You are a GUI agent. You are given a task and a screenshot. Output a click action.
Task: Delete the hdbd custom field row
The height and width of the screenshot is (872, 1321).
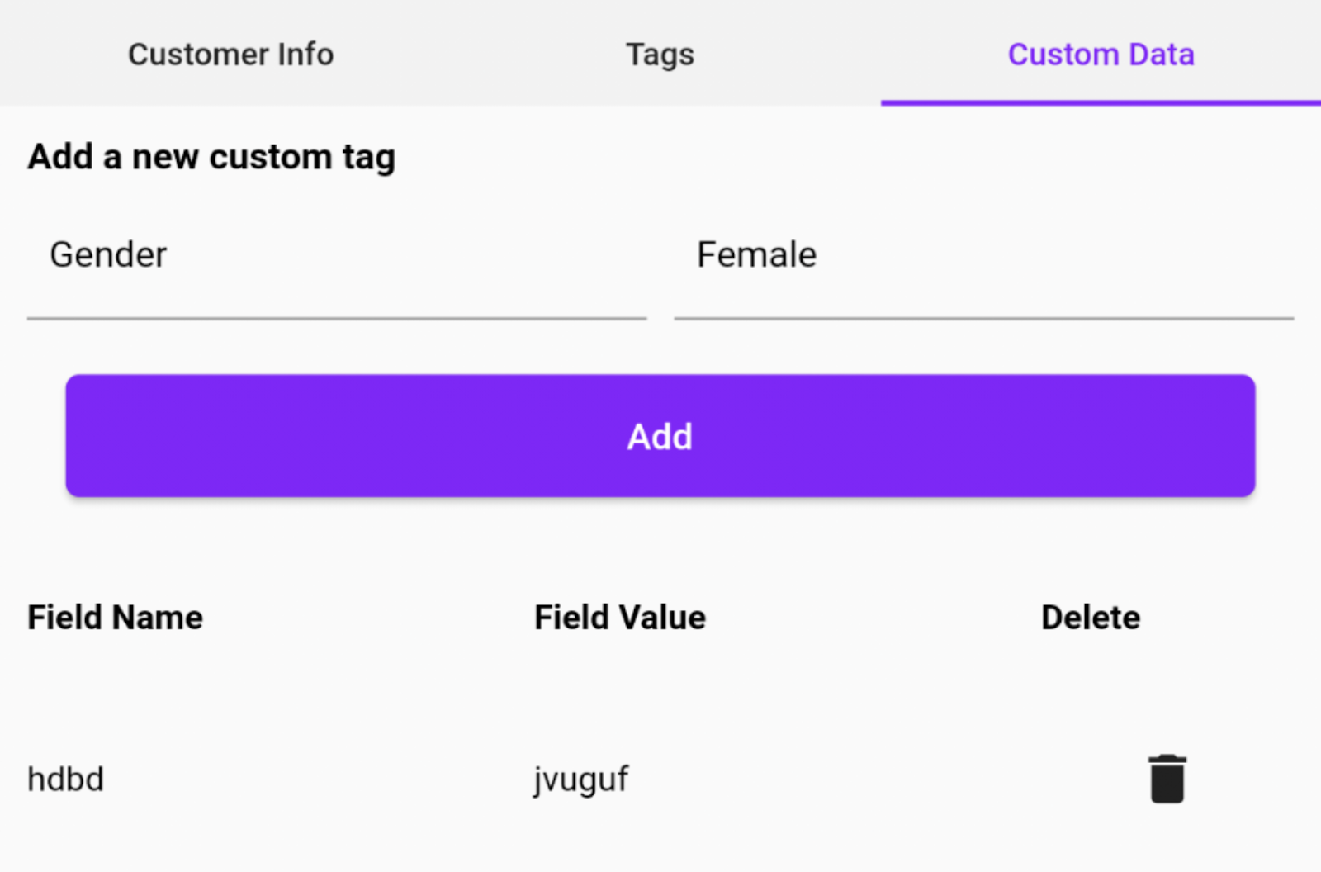coord(1167,779)
